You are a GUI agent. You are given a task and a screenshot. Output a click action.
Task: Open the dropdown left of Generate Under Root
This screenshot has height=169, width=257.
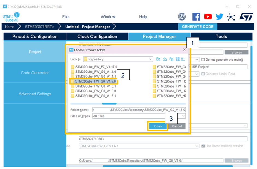coord(197,74)
